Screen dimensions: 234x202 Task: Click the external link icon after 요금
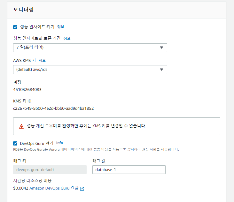(x=82, y=189)
